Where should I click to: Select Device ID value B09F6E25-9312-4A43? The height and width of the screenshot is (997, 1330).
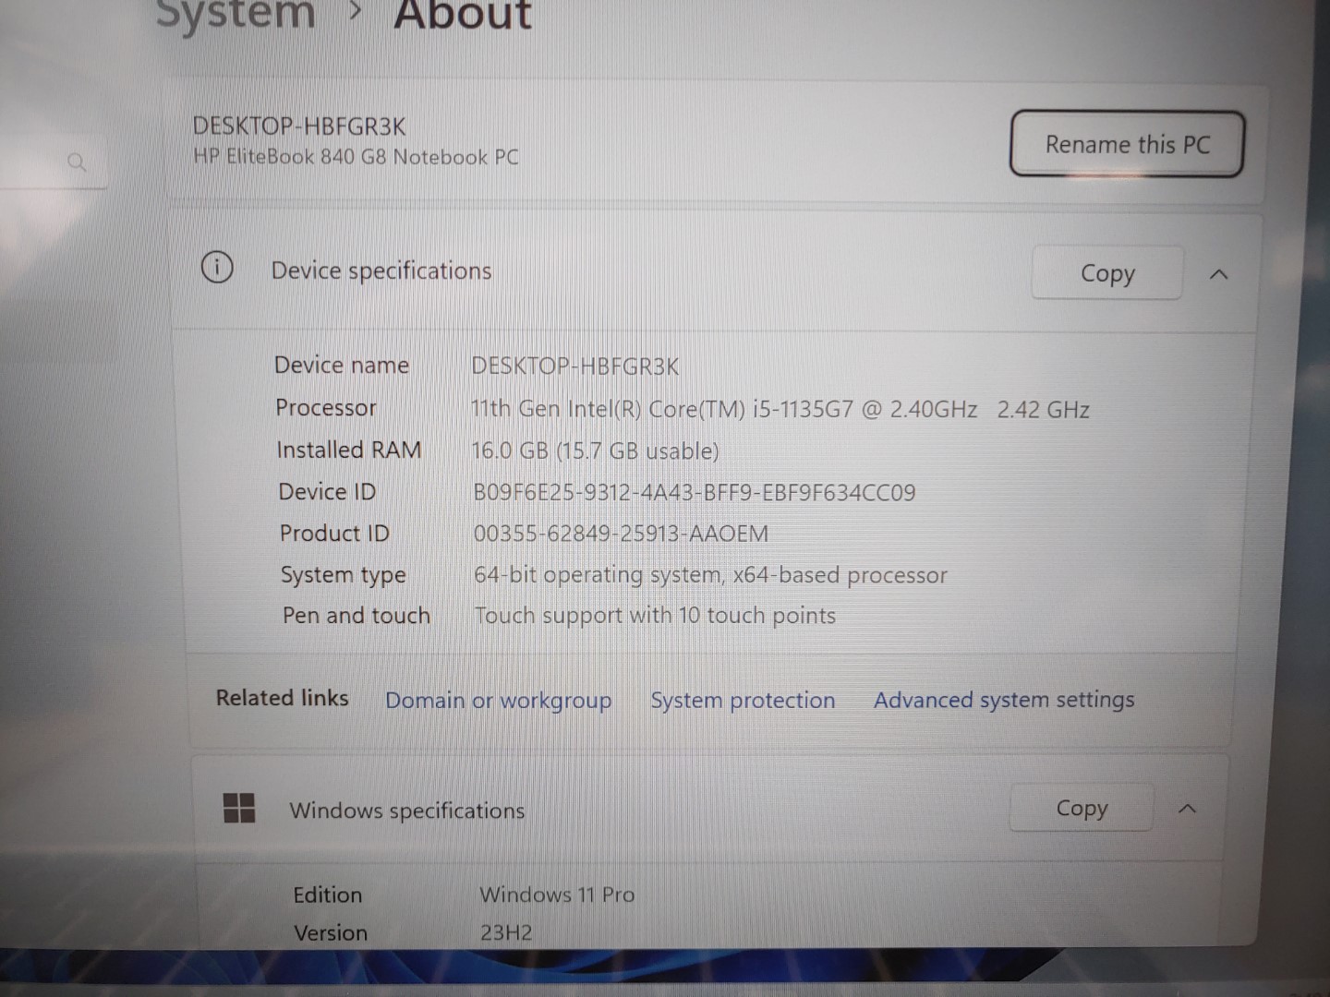[x=695, y=492]
